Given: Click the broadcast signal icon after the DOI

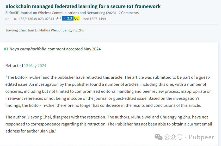Looking at the screenshot, I should pyautogui.click(x=59, y=18).
